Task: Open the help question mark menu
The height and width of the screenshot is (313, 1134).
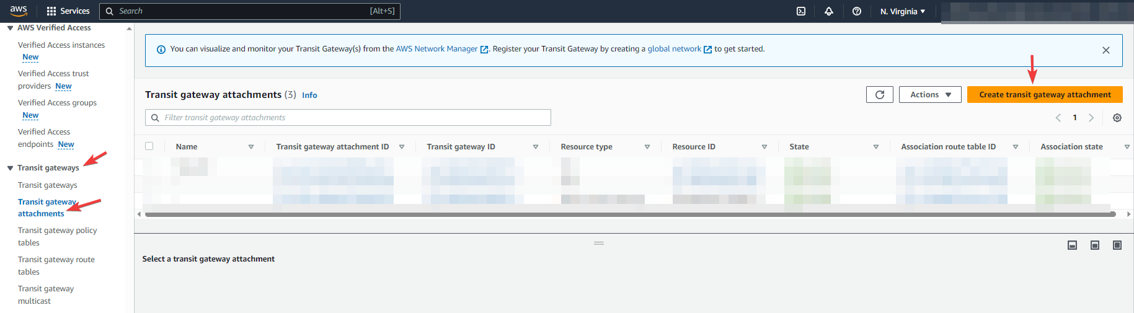Action: pos(857,11)
